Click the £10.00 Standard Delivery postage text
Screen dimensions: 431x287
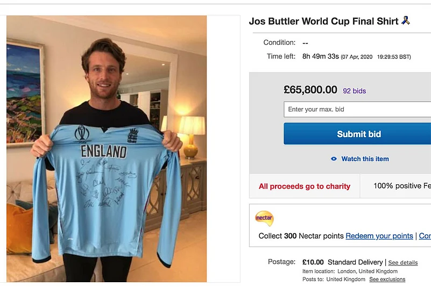(x=343, y=262)
